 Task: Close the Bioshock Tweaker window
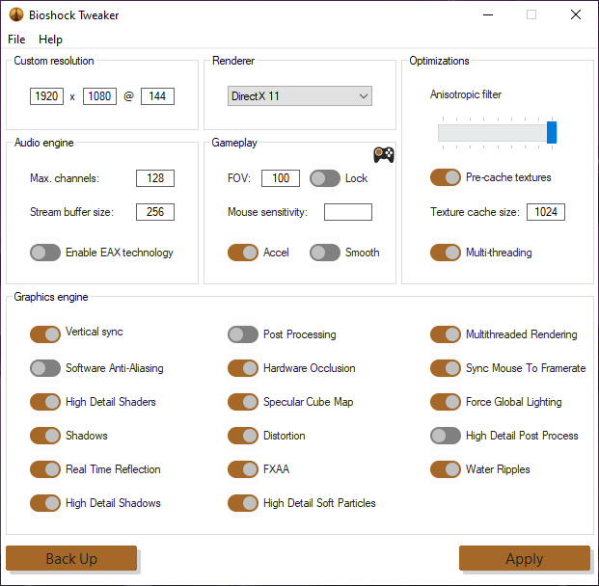tap(576, 14)
